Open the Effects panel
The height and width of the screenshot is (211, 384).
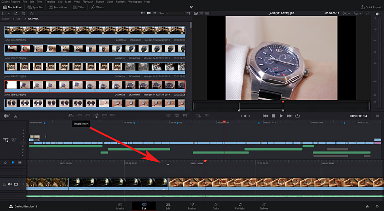pos(97,8)
